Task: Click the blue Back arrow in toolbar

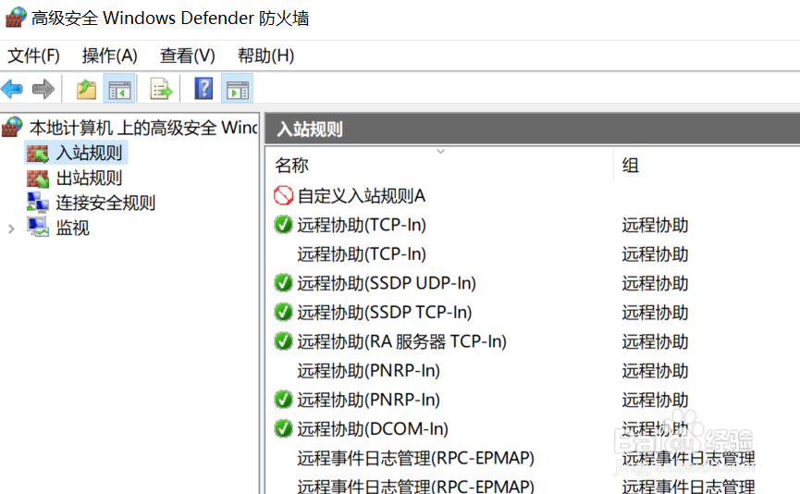Action: point(12,90)
